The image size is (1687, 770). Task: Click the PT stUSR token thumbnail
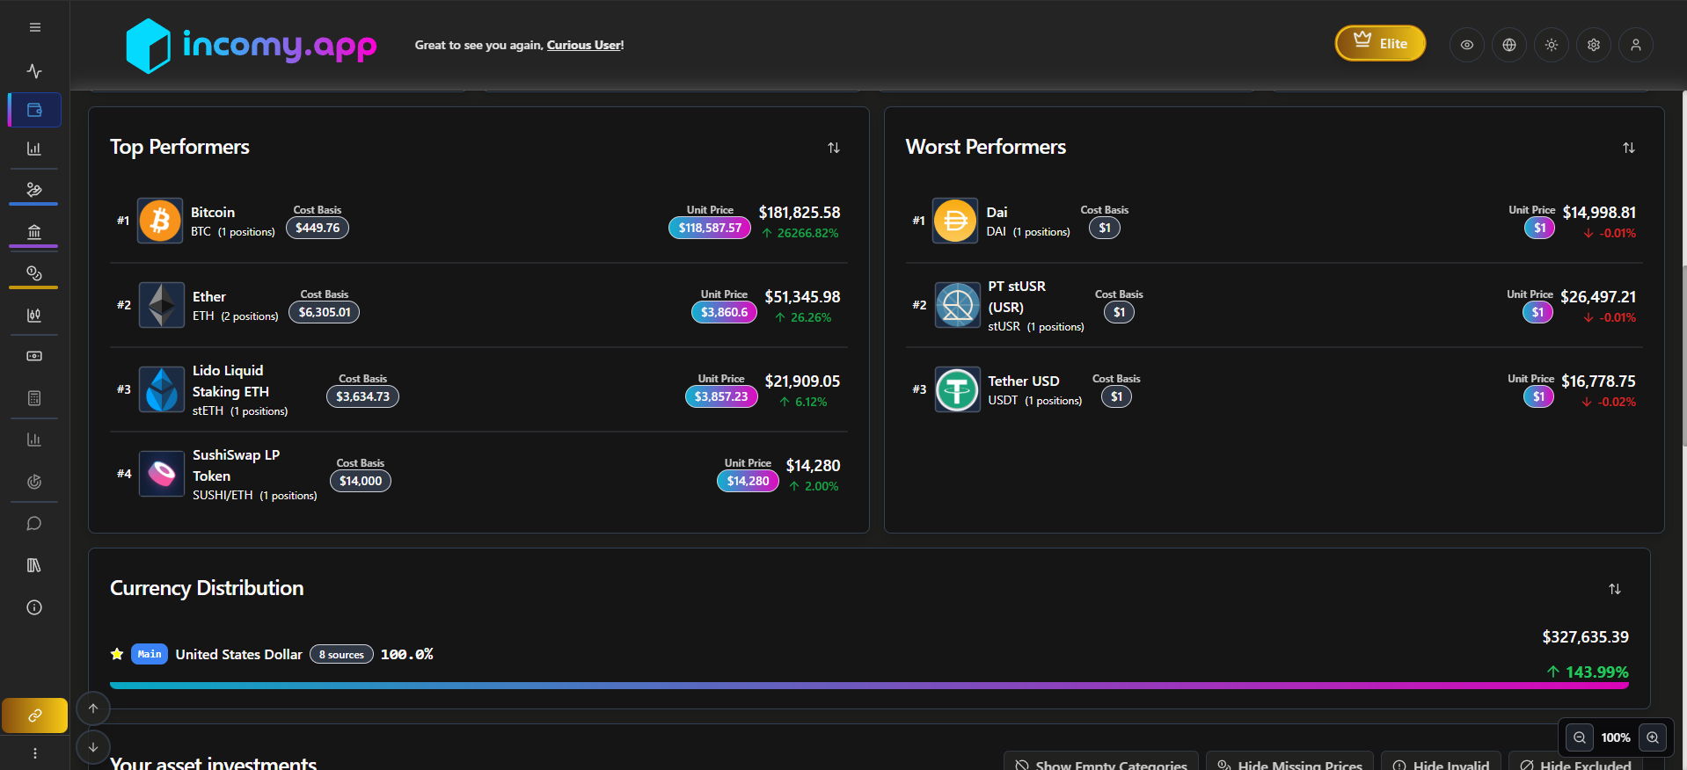tap(957, 305)
